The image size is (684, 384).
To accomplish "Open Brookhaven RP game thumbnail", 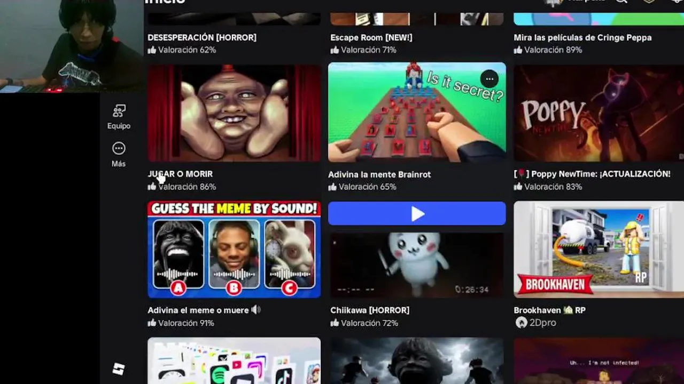I will pos(598,249).
